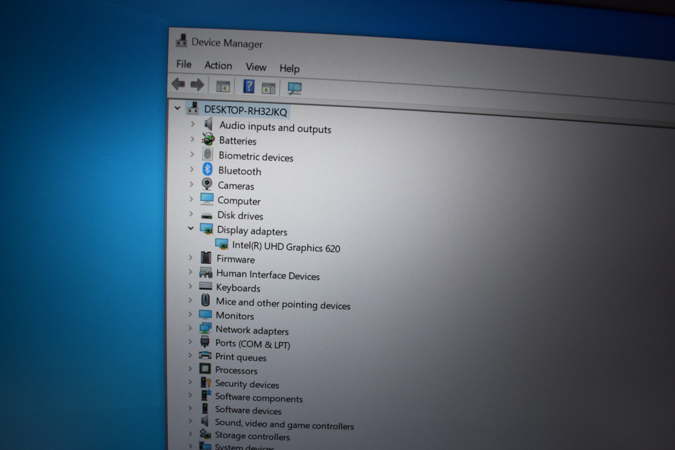The height and width of the screenshot is (450, 675).
Task: Select Intel(R) UHD Graphics 620 device
Action: point(286,247)
